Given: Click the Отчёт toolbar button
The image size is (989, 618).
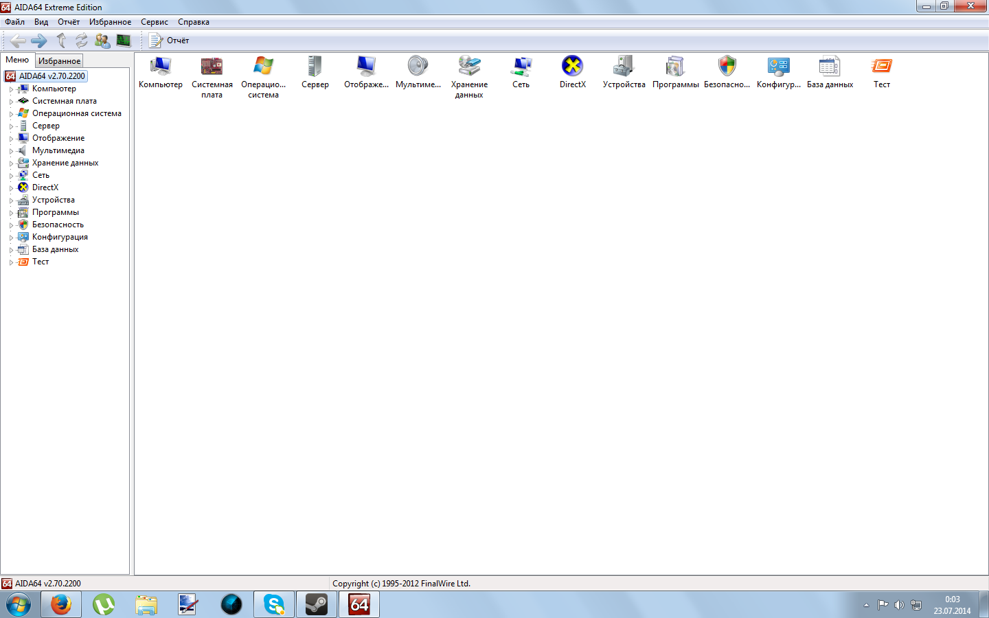Looking at the screenshot, I should (x=169, y=41).
